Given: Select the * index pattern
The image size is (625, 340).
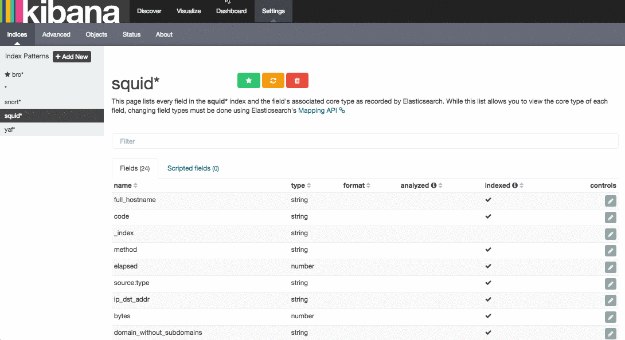Looking at the screenshot, I should point(52,88).
